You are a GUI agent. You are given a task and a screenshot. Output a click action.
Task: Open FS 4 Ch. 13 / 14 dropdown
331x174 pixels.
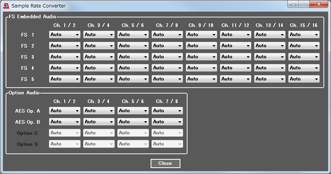(x=270, y=68)
